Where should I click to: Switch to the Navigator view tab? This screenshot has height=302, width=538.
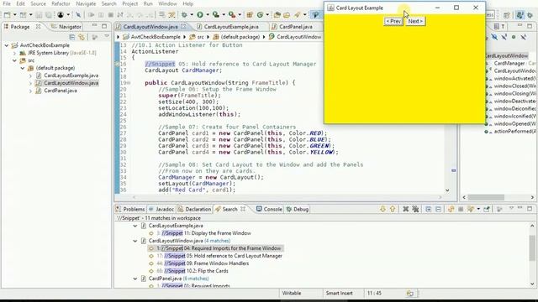pos(66,26)
